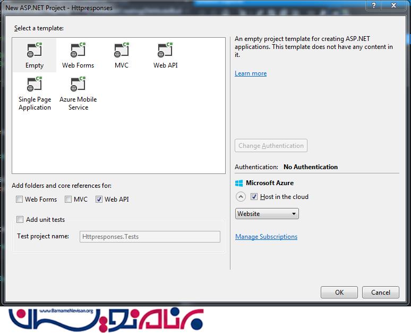Uncheck Host in the cloud
411x333 pixels.
tap(254, 196)
